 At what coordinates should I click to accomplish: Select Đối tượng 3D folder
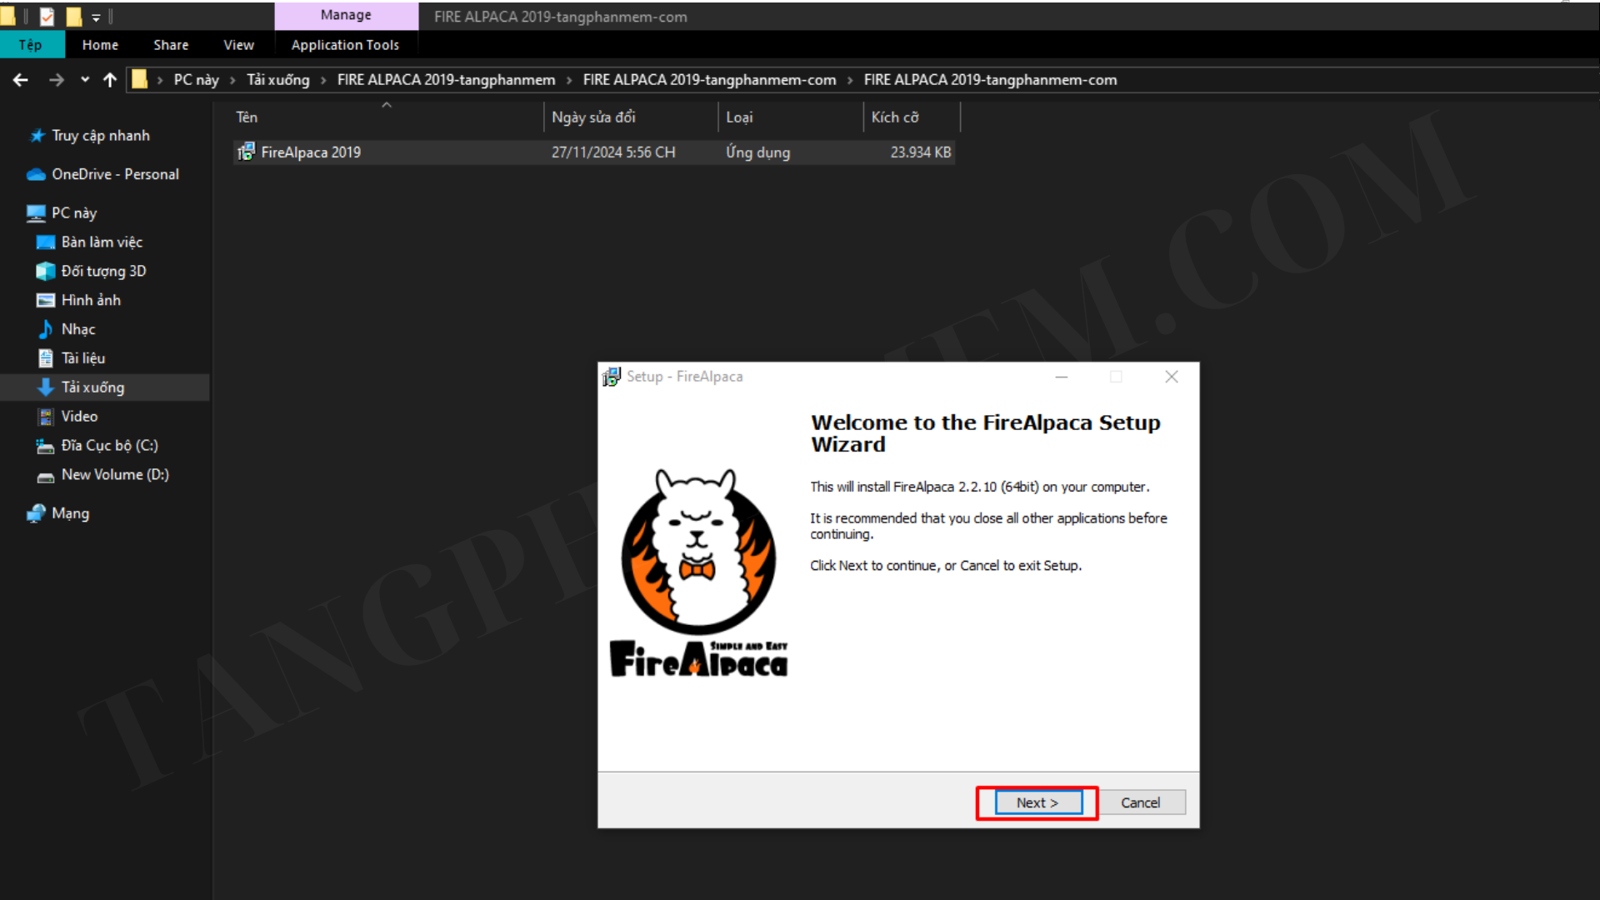click(x=102, y=271)
